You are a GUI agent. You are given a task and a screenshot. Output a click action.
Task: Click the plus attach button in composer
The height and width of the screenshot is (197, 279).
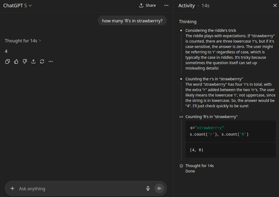12,188
